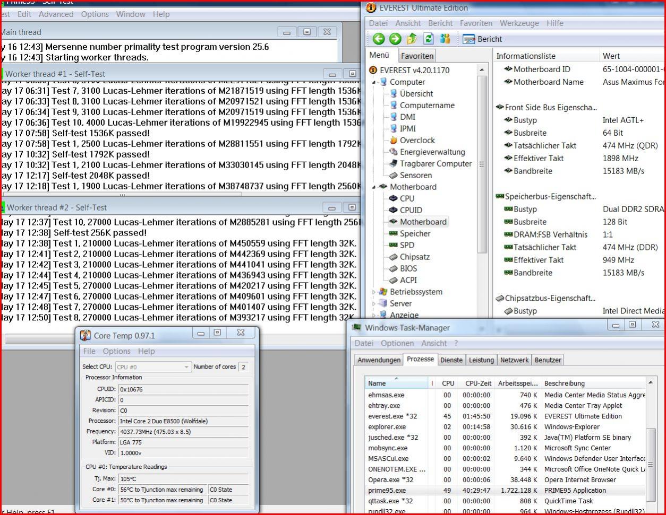This screenshot has height=515, width=666.
Task: Click the EVEREST tree vertical scrollbar
Action: click(482, 164)
